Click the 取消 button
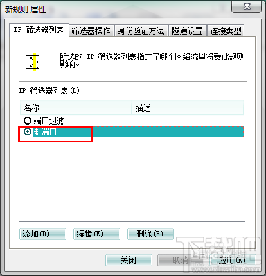This screenshot has height=276, width=266. pyautogui.click(x=181, y=260)
